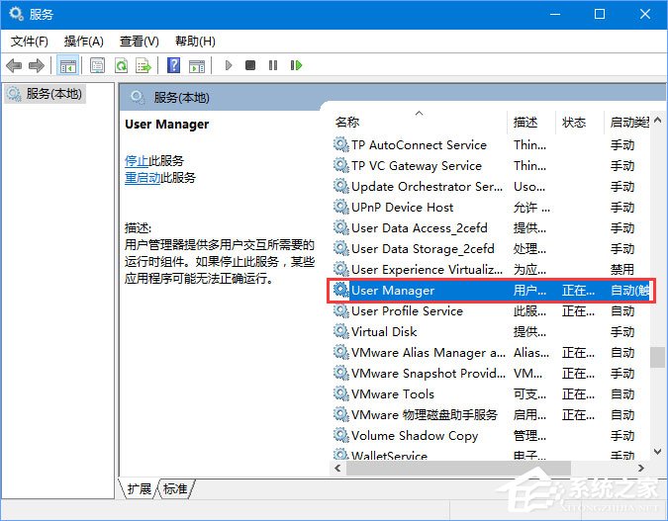Click the gear icon of Update Orchestrator Service
Viewport: 668px width, 521px height.
click(x=340, y=186)
